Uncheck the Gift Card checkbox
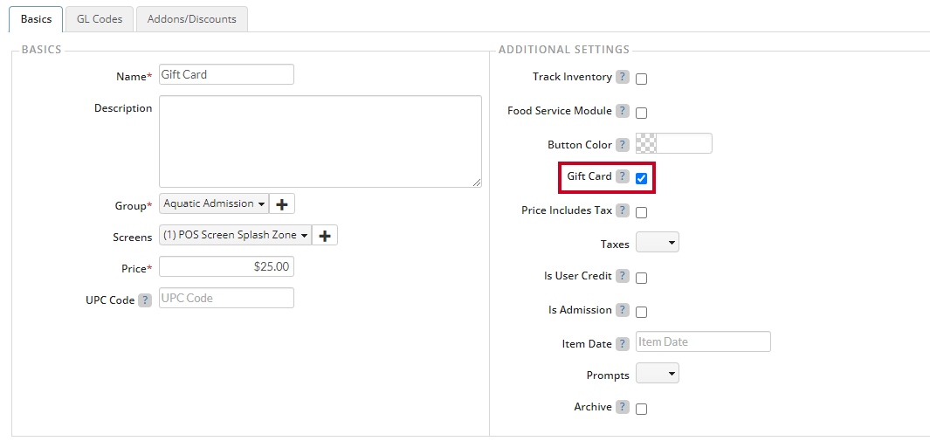 641,178
